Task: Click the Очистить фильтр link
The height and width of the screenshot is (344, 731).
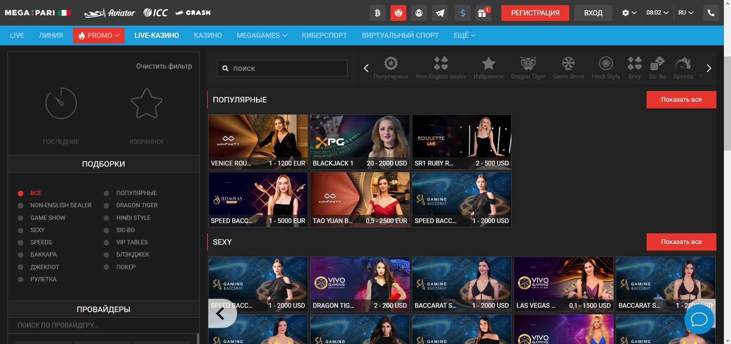Action: [164, 66]
